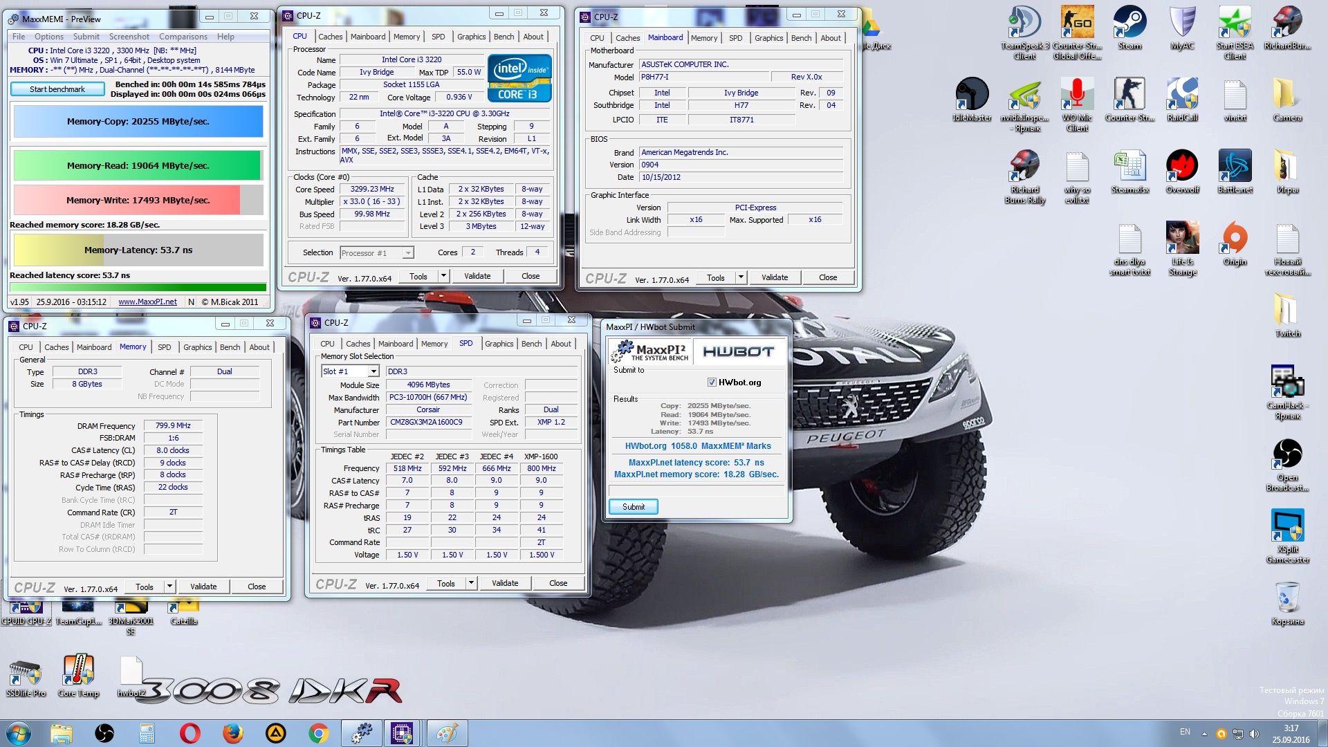Viewport: 1328px width, 747px height.
Task: Launch Counter-Strike Global Offensive desktop icon
Action: (1077, 31)
